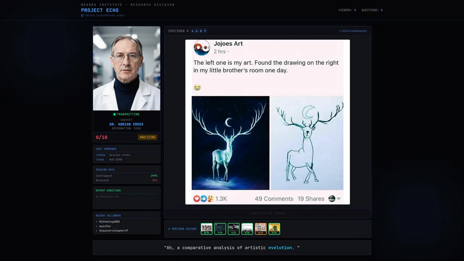Click the DR. ADRIAN CROSS name label
Viewport: 464px width, 261px height.
tap(127, 124)
